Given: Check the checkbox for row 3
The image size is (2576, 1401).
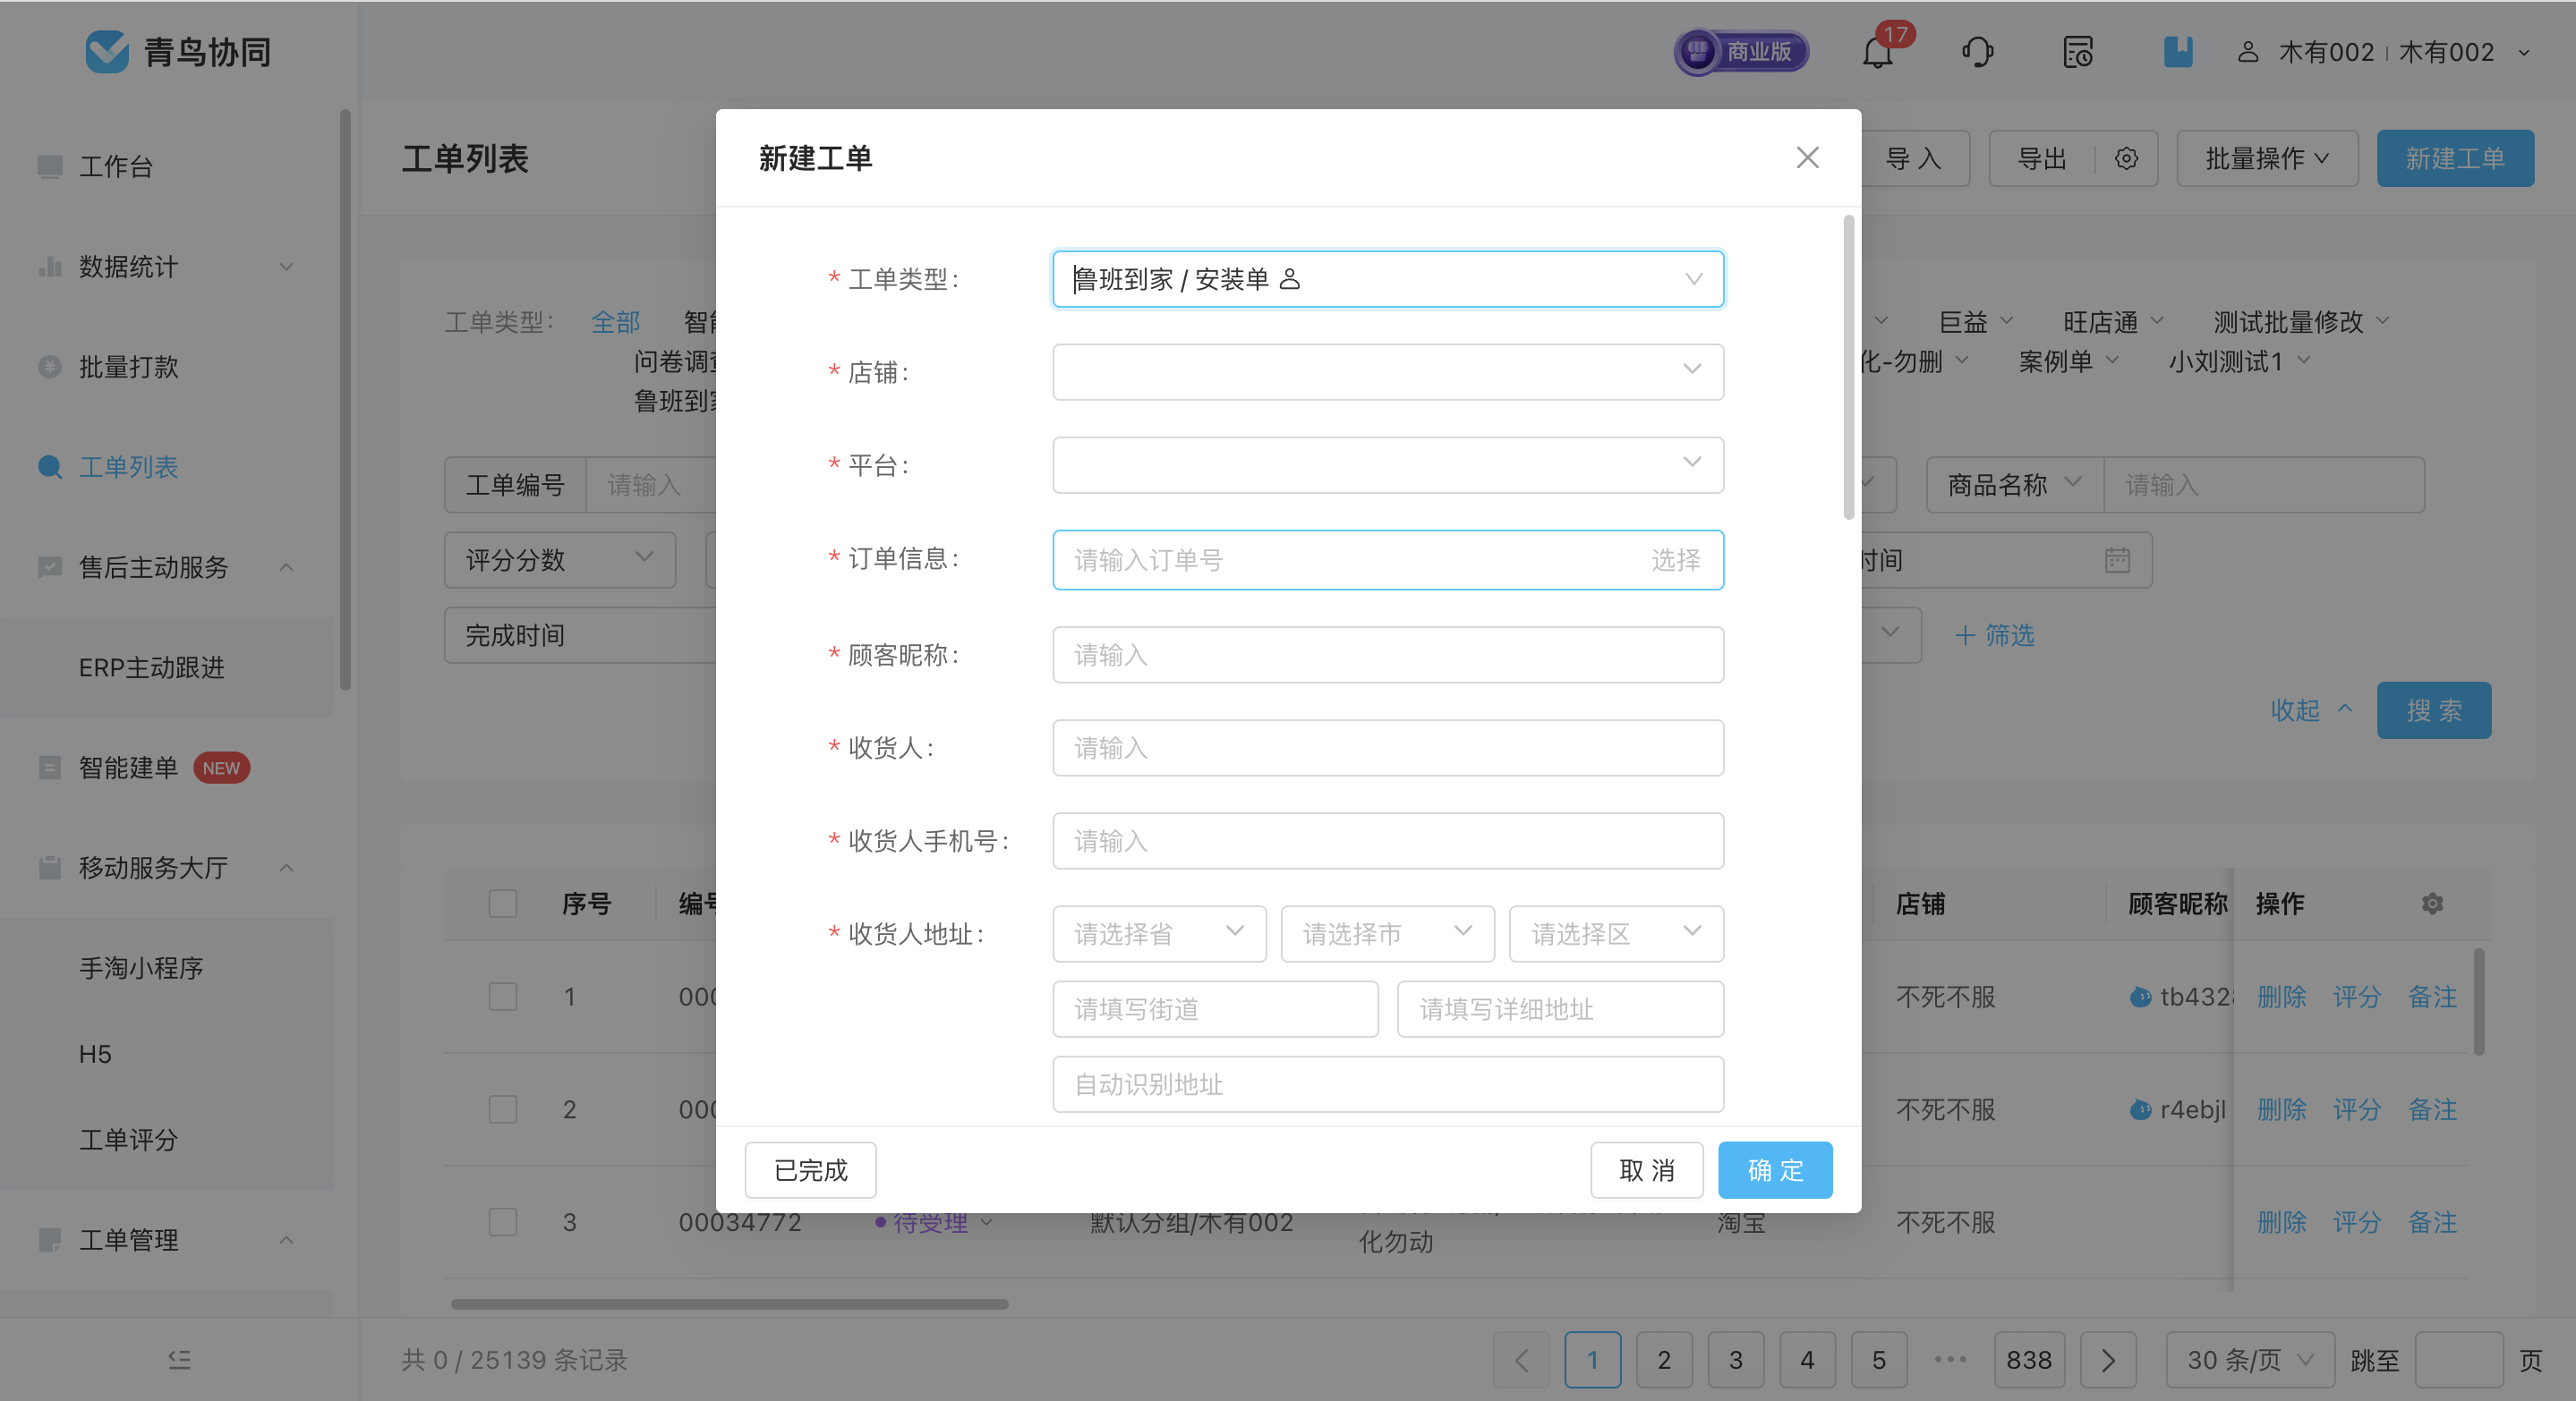Looking at the screenshot, I should pos(503,1222).
